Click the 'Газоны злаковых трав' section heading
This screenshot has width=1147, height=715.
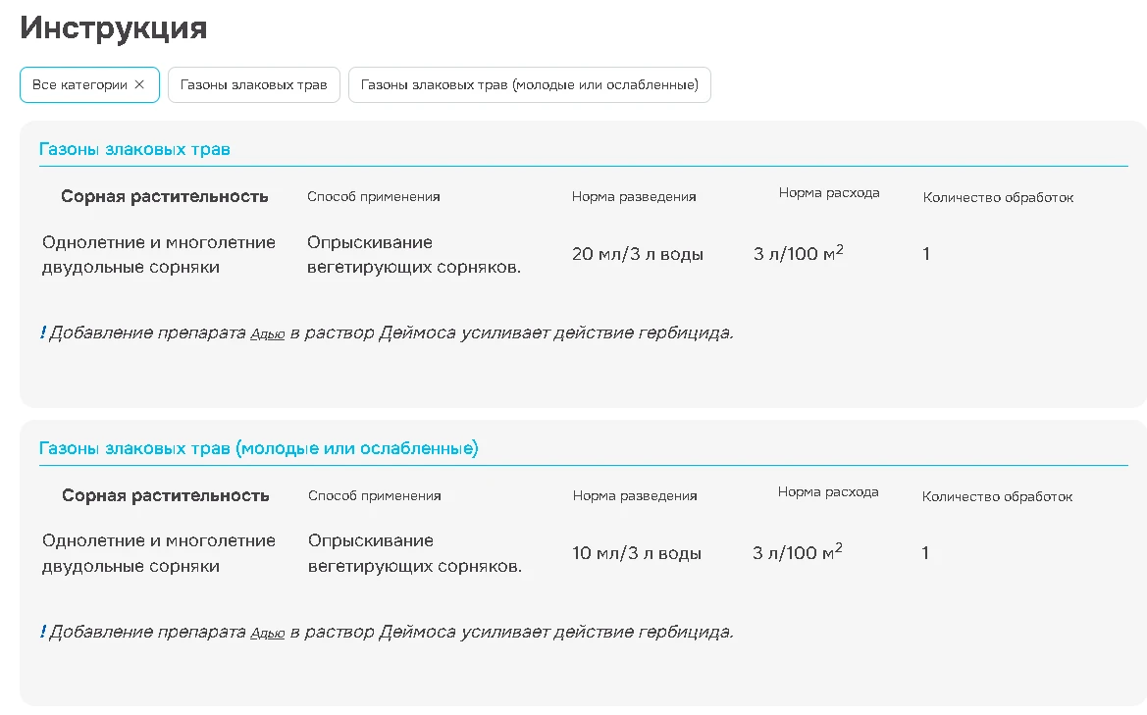point(134,149)
